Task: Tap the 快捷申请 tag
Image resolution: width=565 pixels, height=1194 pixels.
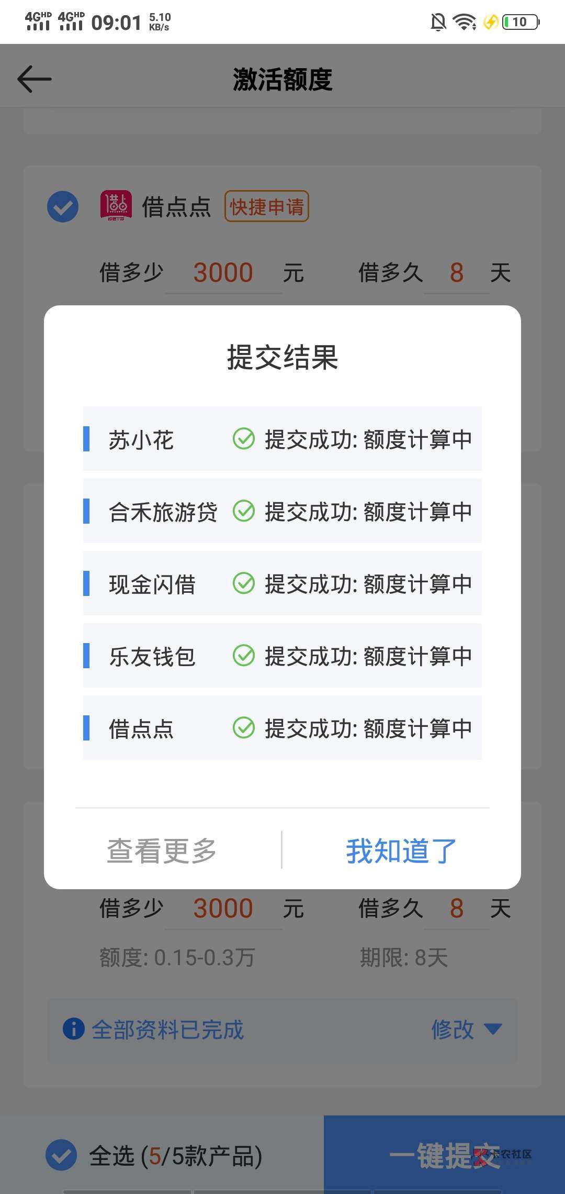Action: pos(267,206)
